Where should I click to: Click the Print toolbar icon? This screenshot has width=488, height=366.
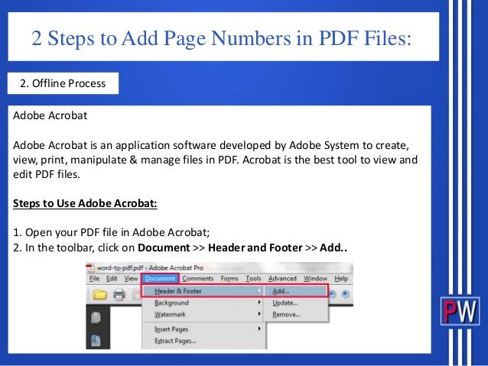[x=119, y=294]
